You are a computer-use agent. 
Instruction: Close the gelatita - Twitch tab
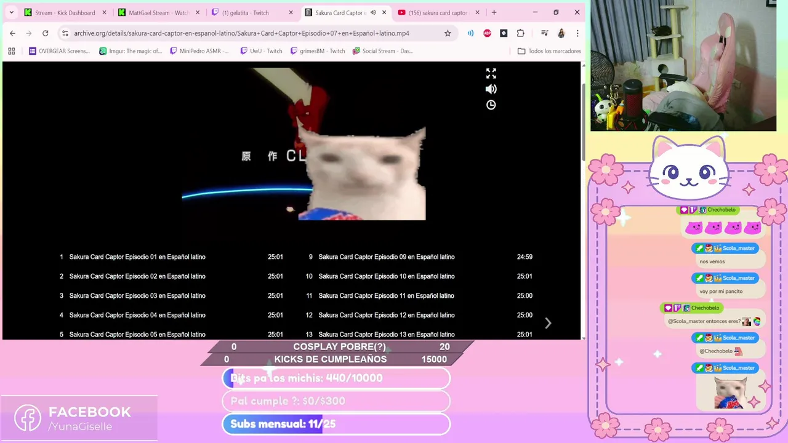click(291, 12)
